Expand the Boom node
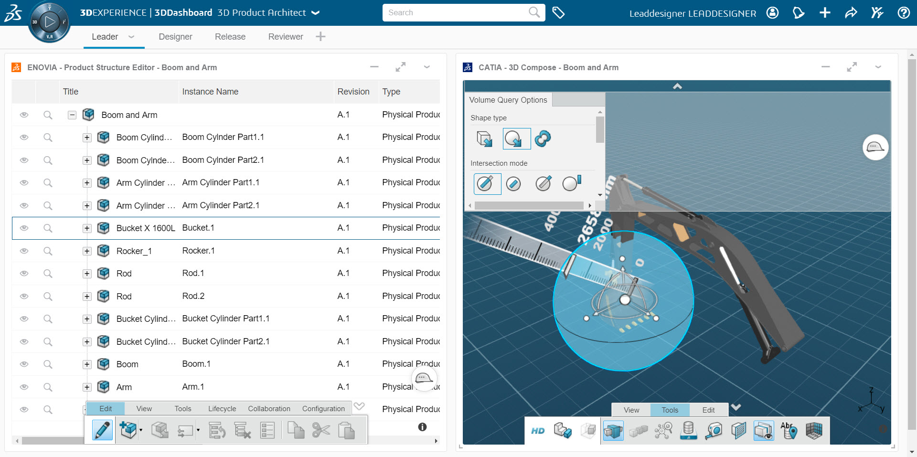This screenshot has height=457, width=917. 87,364
